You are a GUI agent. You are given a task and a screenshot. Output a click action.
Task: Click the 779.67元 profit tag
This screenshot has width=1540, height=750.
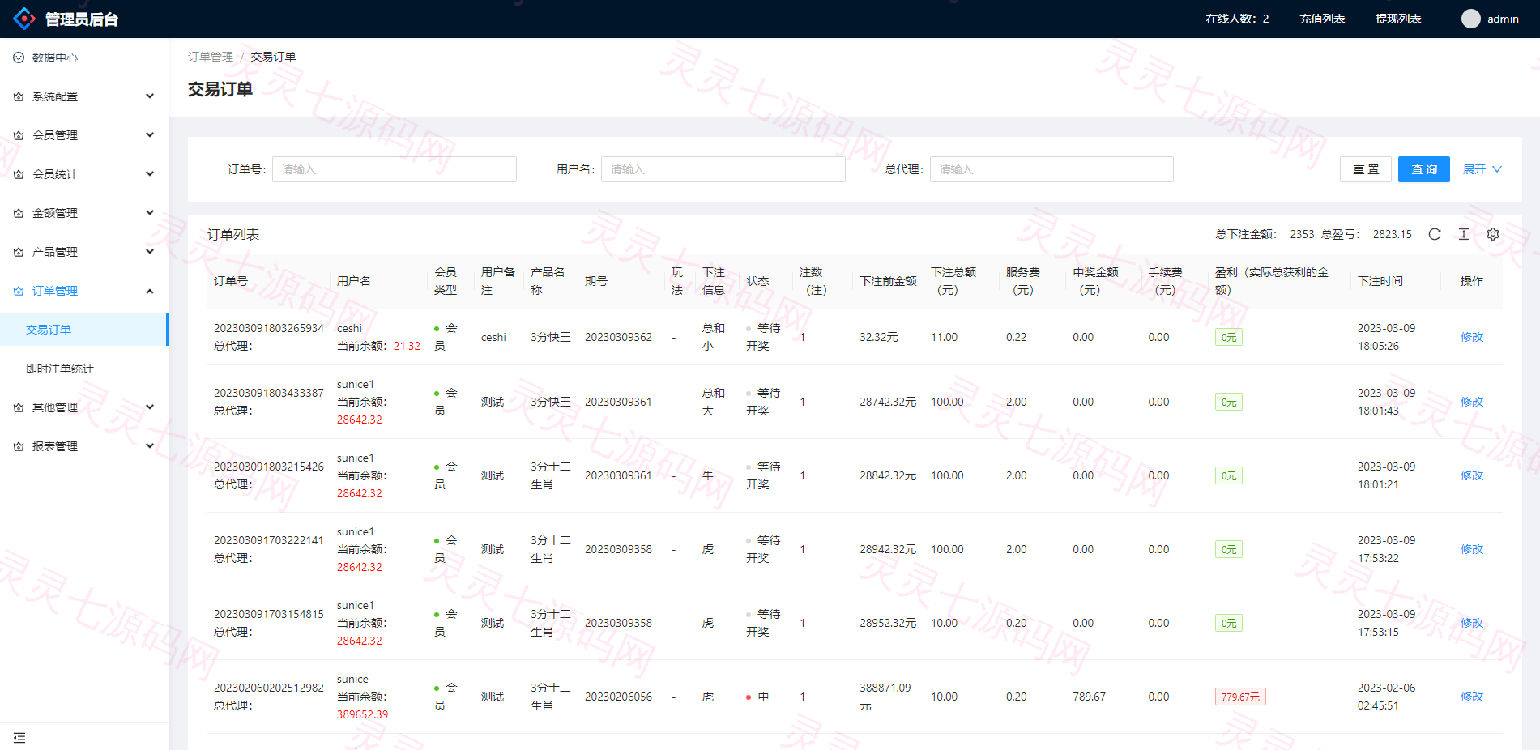click(1240, 697)
